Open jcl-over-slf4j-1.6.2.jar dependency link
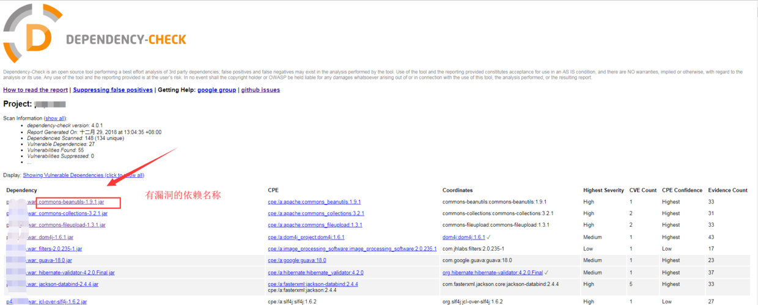758x305 pixels. (x=62, y=301)
